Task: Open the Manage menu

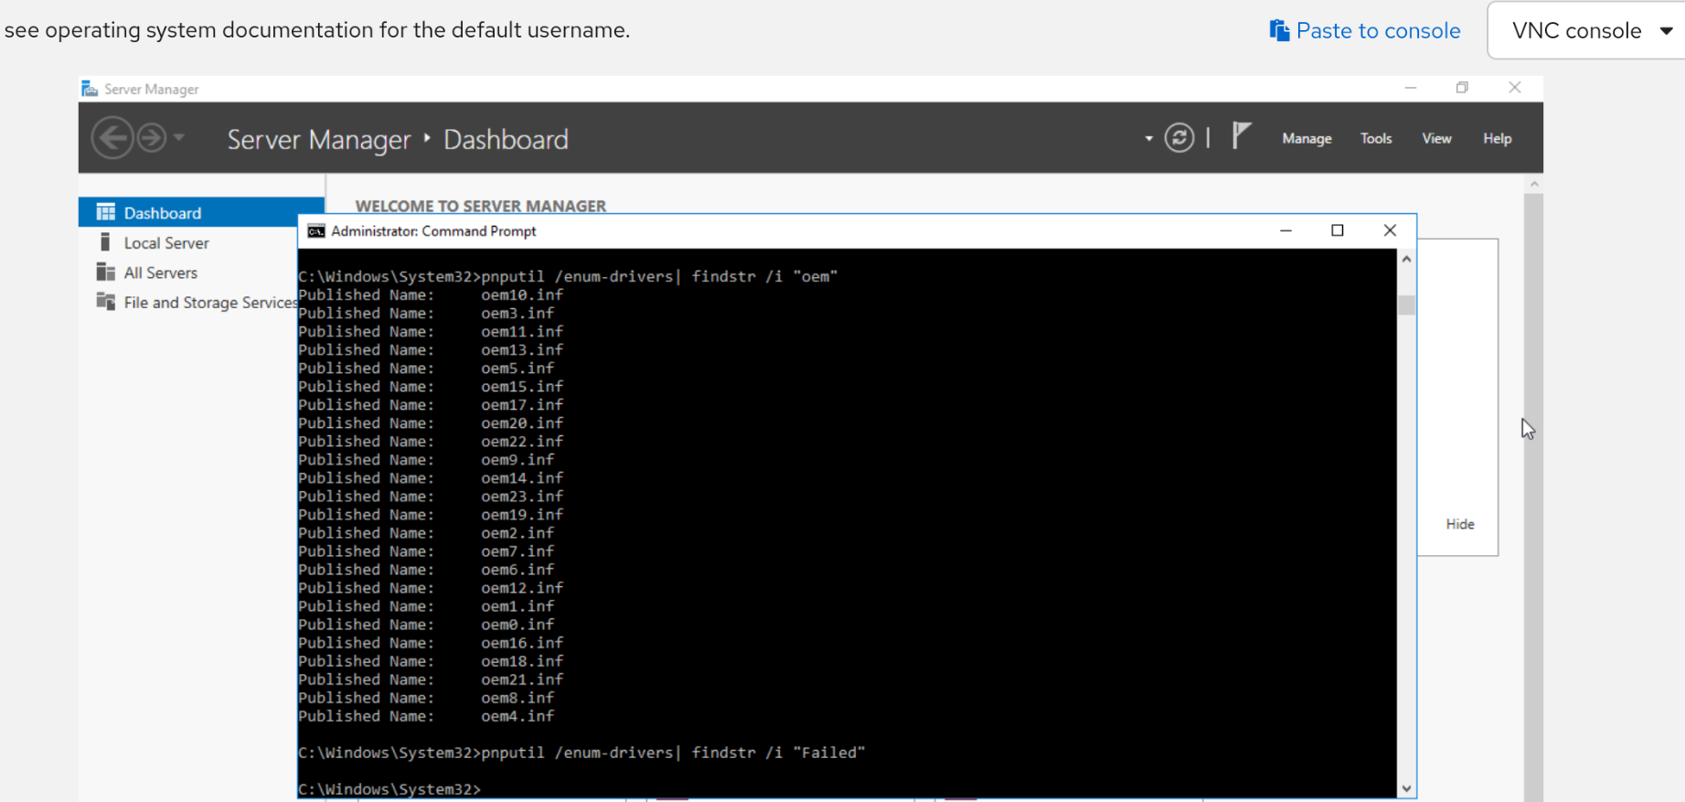Action: click(1306, 138)
